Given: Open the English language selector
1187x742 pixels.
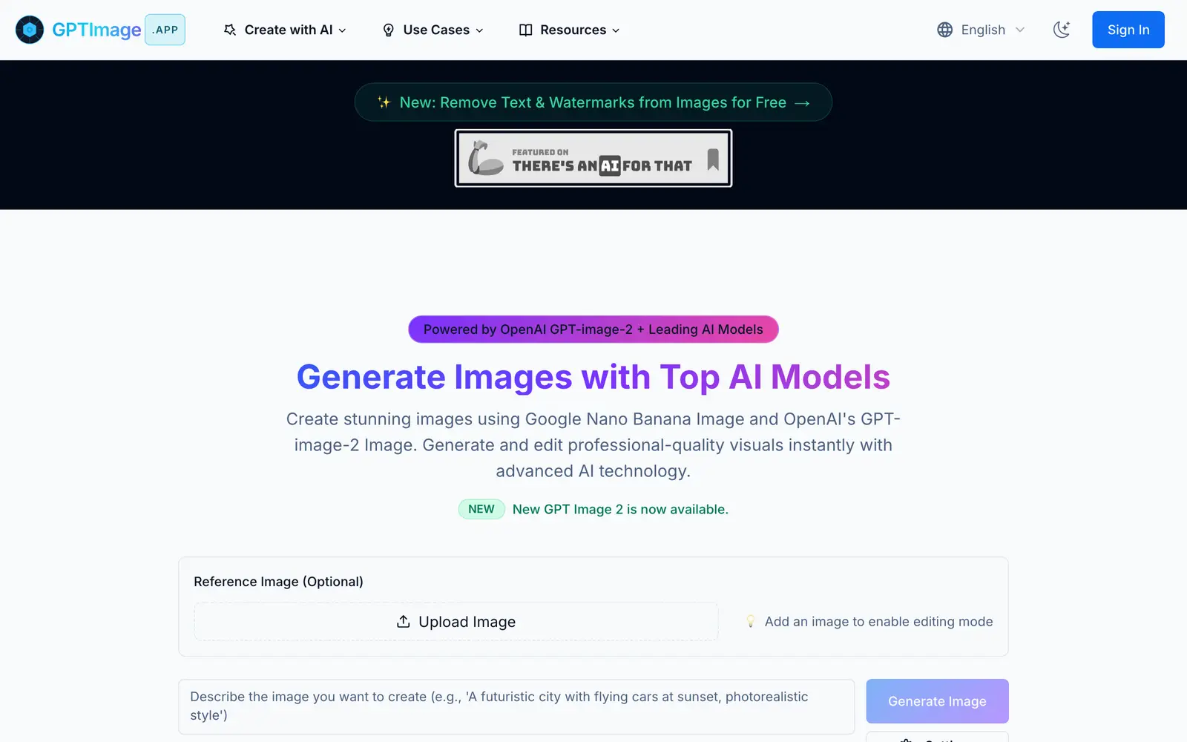Looking at the screenshot, I should tap(981, 30).
